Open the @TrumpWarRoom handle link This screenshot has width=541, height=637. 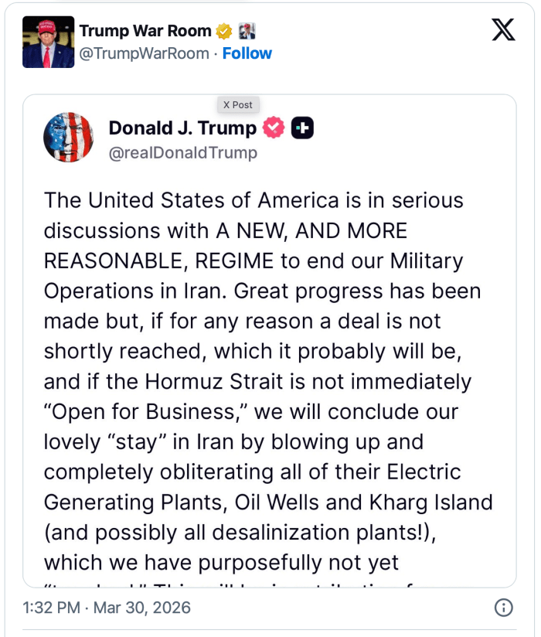[x=144, y=53]
